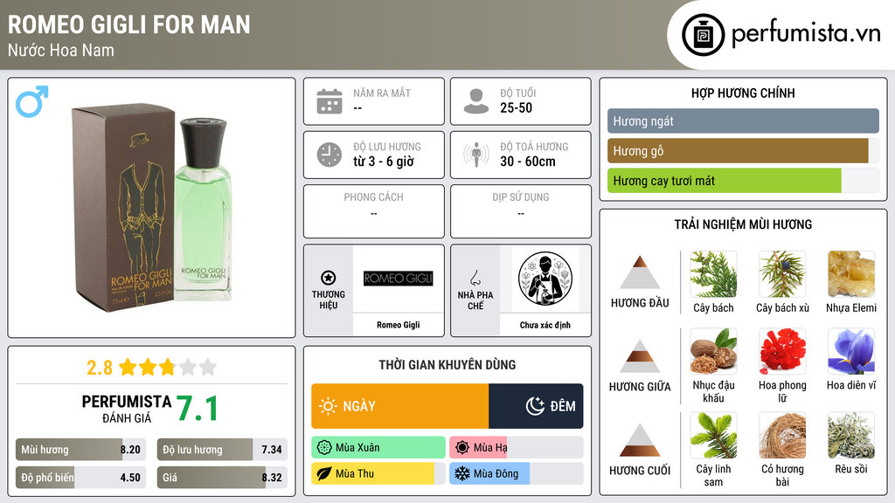
Task: Click the Dịp sử dụng card
Action: pos(521,211)
